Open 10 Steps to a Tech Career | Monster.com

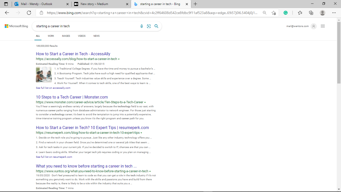point(72,97)
